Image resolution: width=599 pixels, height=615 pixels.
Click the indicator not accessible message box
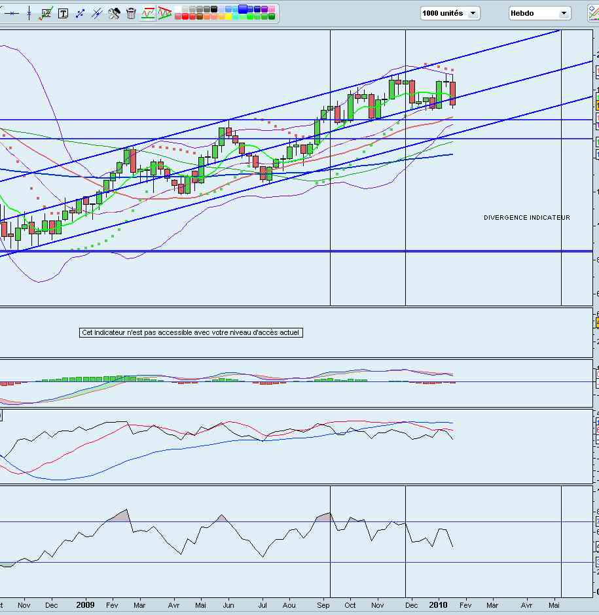(x=191, y=332)
